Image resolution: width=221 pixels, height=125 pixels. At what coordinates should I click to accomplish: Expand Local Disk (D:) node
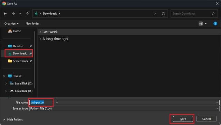pyautogui.click(x=6, y=91)
